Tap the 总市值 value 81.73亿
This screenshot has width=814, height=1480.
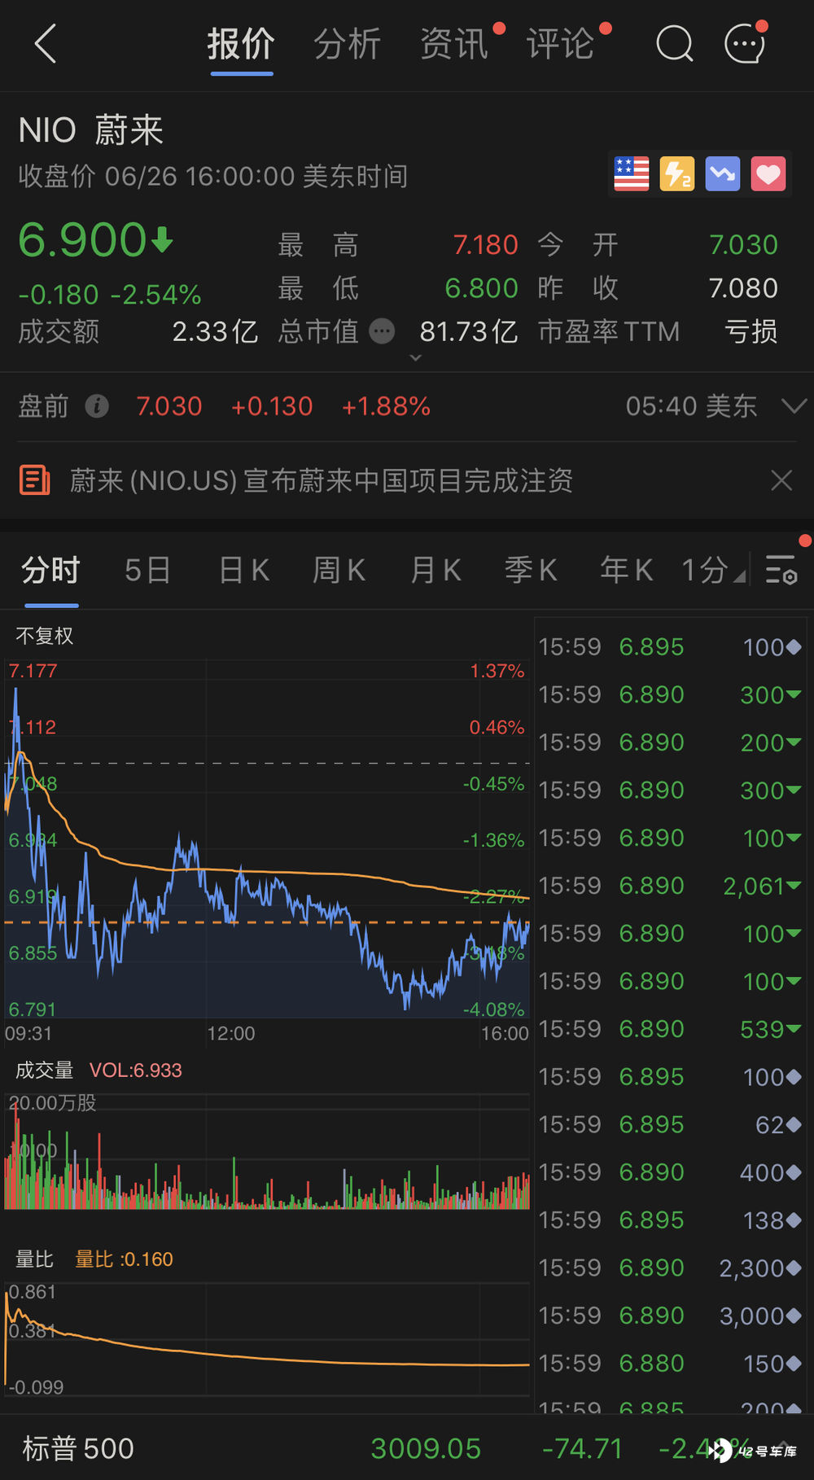click(469, 331)
